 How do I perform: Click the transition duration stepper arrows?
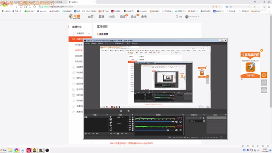tap(204, 121)
